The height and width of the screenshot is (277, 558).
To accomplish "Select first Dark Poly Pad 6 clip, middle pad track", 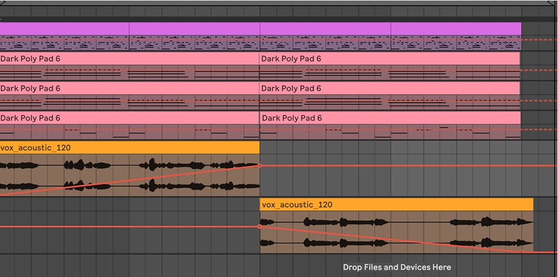I will point(130,88).
